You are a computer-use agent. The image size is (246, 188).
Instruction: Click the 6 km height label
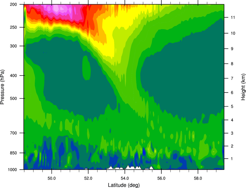[x=232, y=93]
